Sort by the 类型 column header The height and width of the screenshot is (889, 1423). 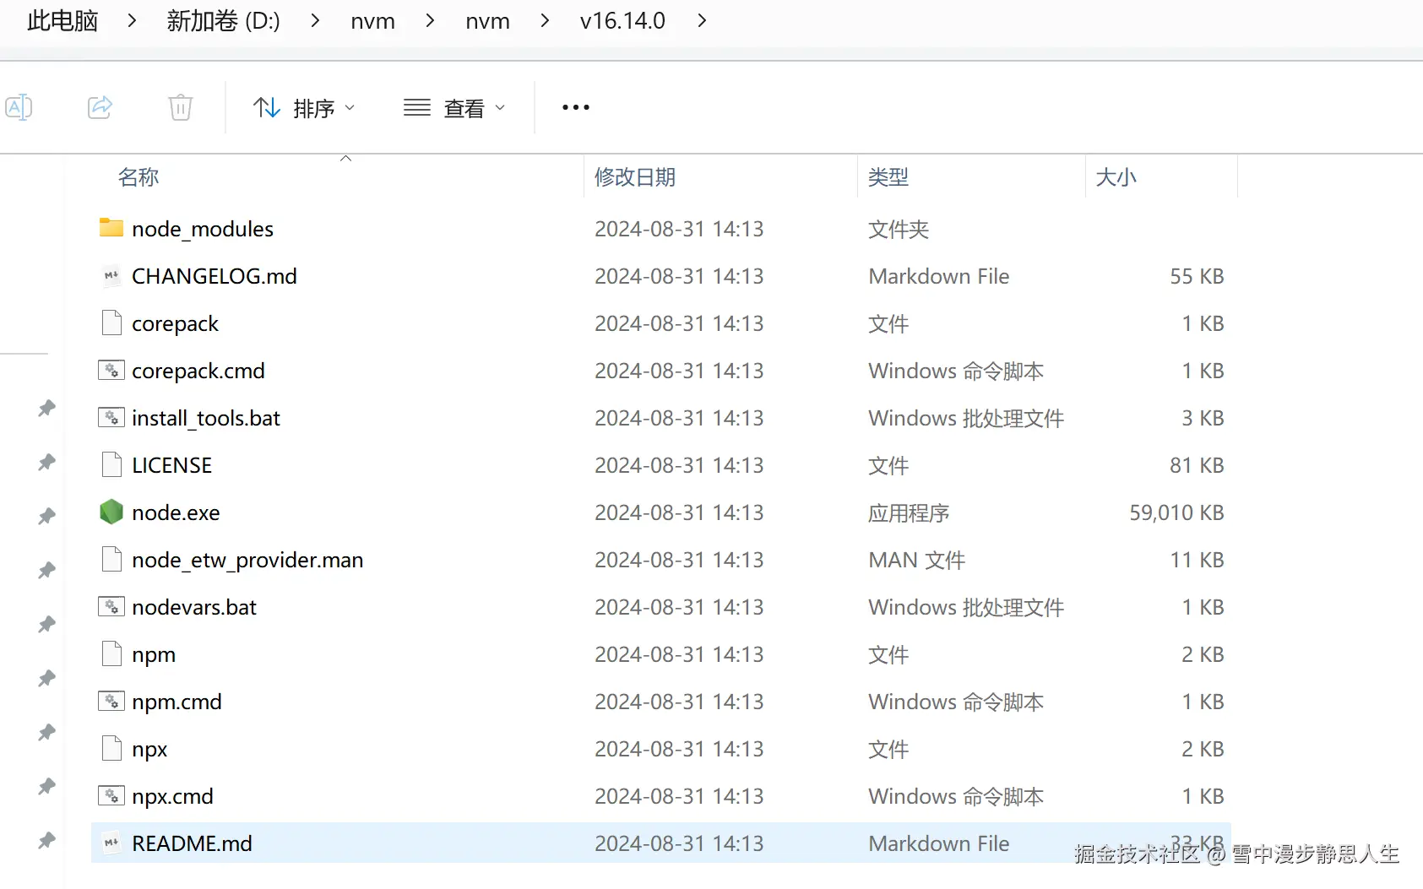888,177
